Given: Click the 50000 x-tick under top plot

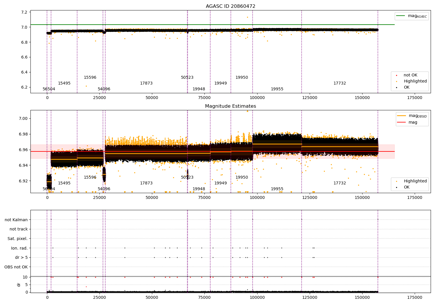Looking at the screenshot, I should click(x=152, y=98).
